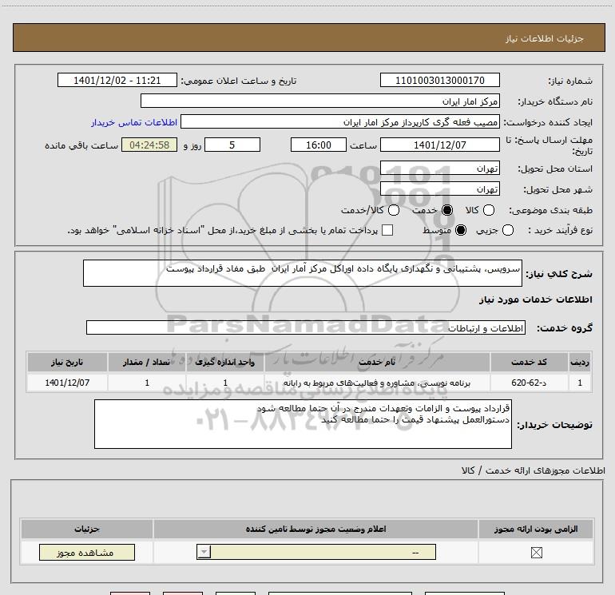Click the نام خدمت column header
The image size is (615, 595).
click(x=377, y=362)
